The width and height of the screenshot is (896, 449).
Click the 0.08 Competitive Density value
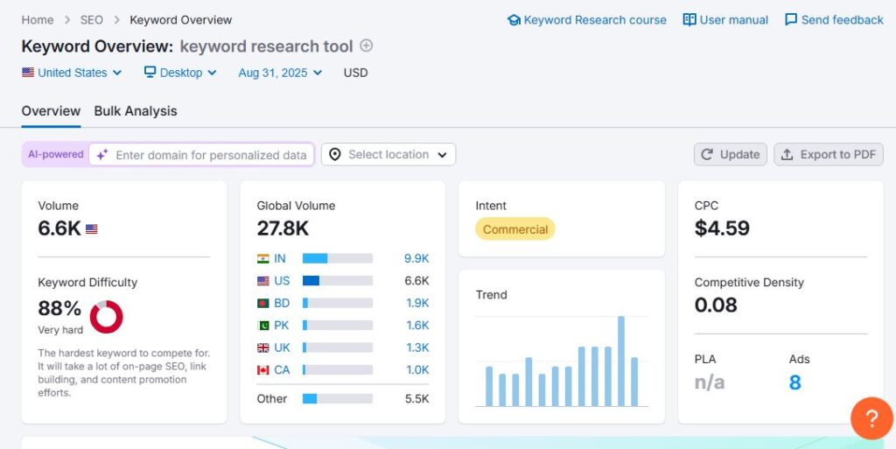coord(716,305)
